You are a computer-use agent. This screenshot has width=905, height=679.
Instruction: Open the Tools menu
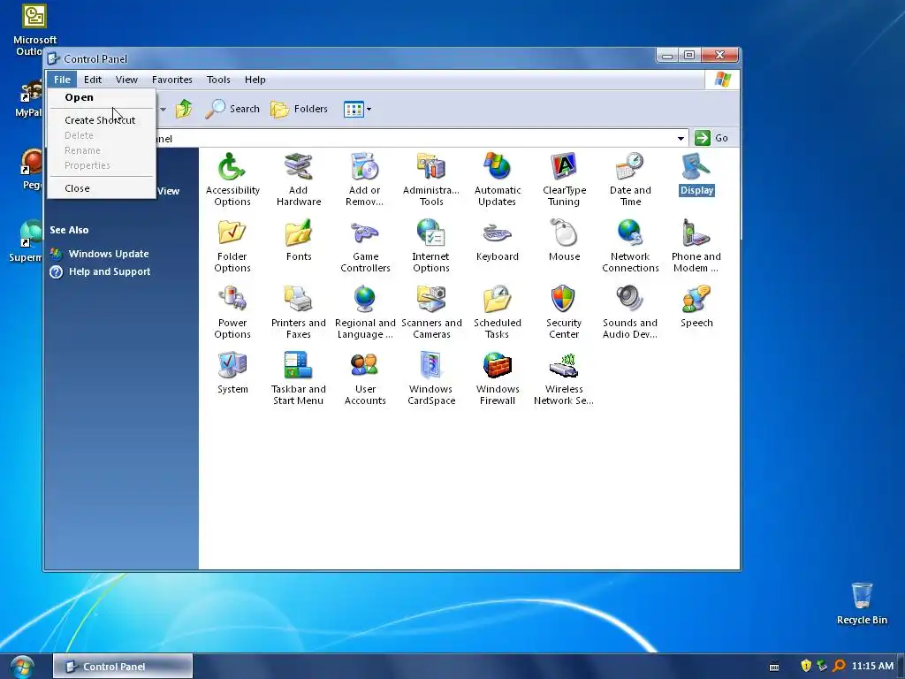[x=218, y=80]
